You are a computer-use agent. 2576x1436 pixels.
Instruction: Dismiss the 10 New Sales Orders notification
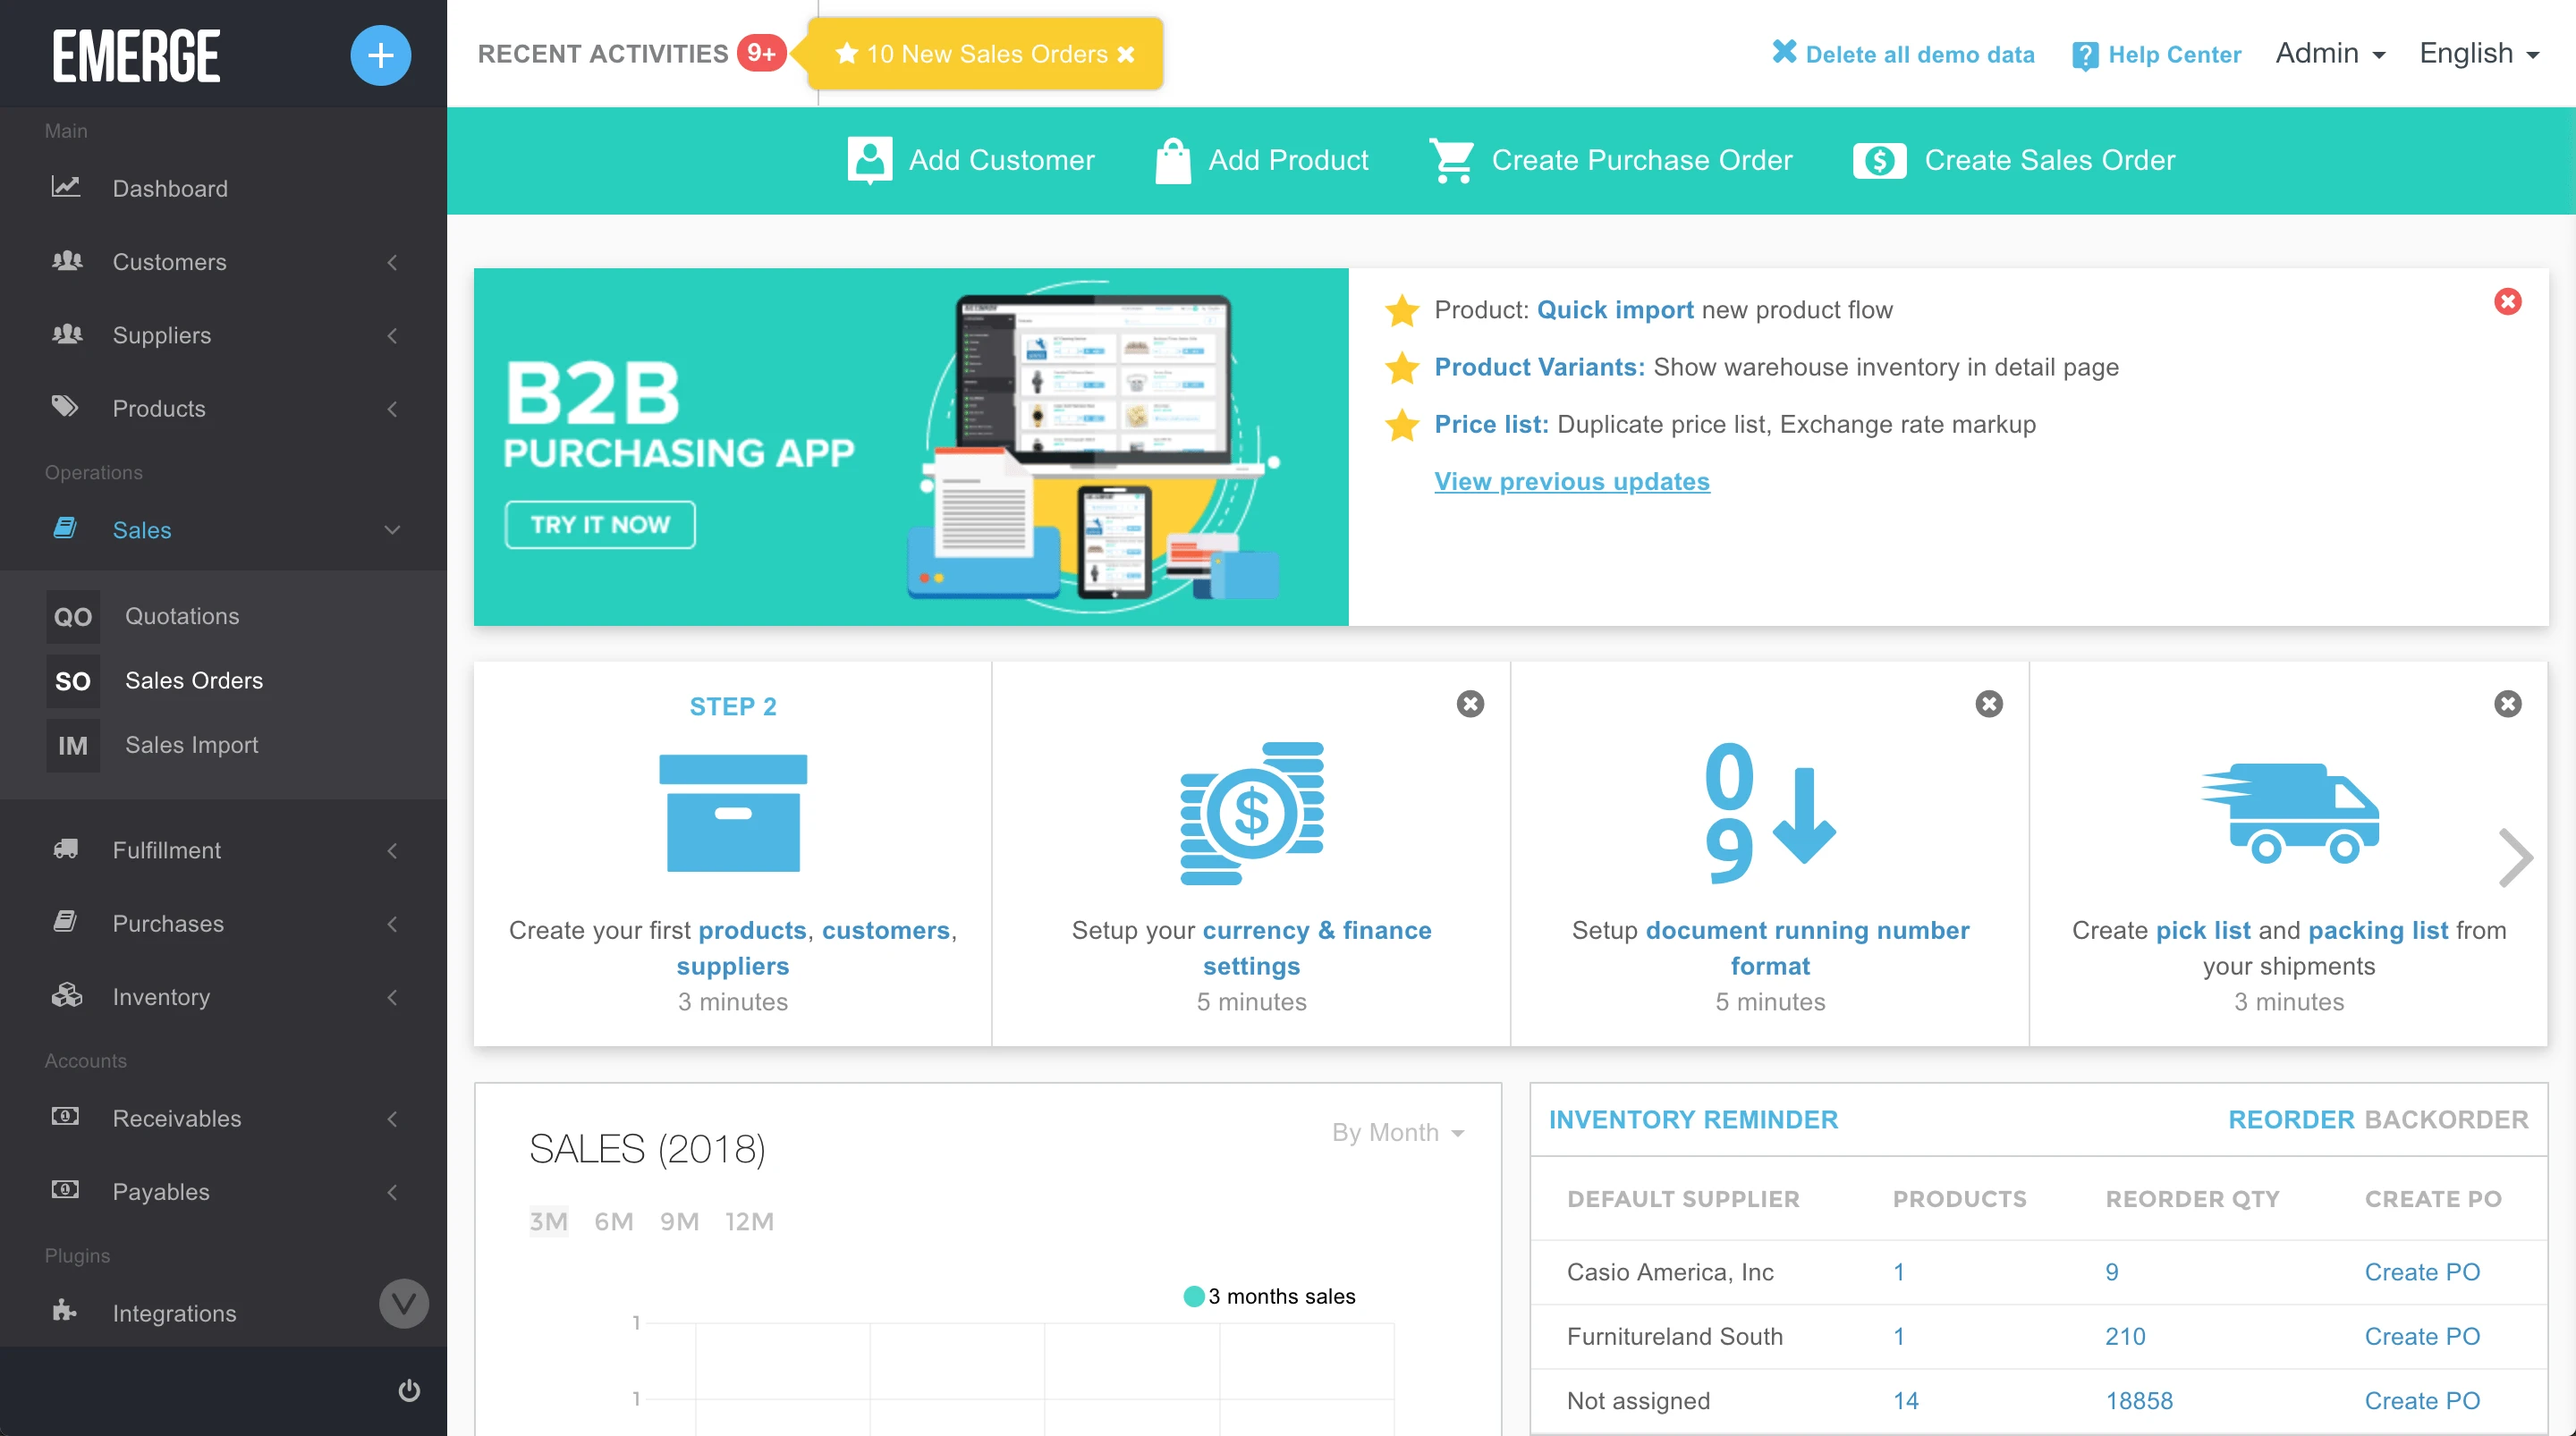1126,54
